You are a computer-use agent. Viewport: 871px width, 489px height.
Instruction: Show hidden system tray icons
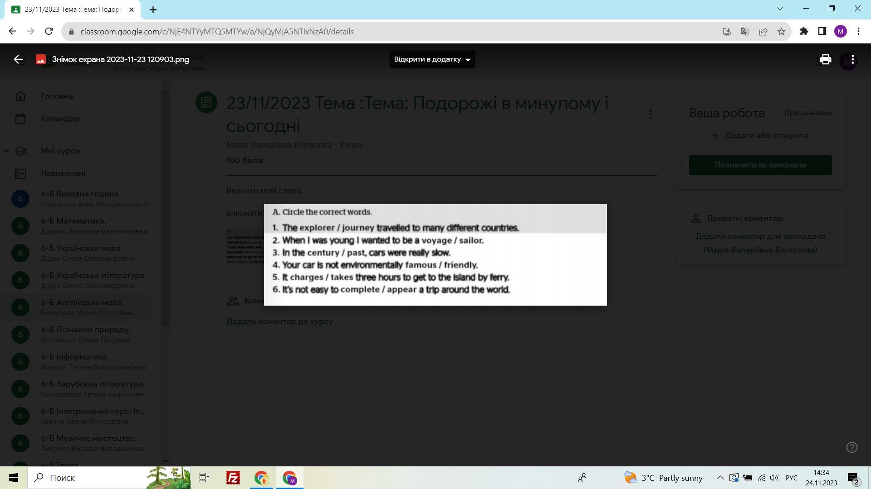tap(720, 478)
